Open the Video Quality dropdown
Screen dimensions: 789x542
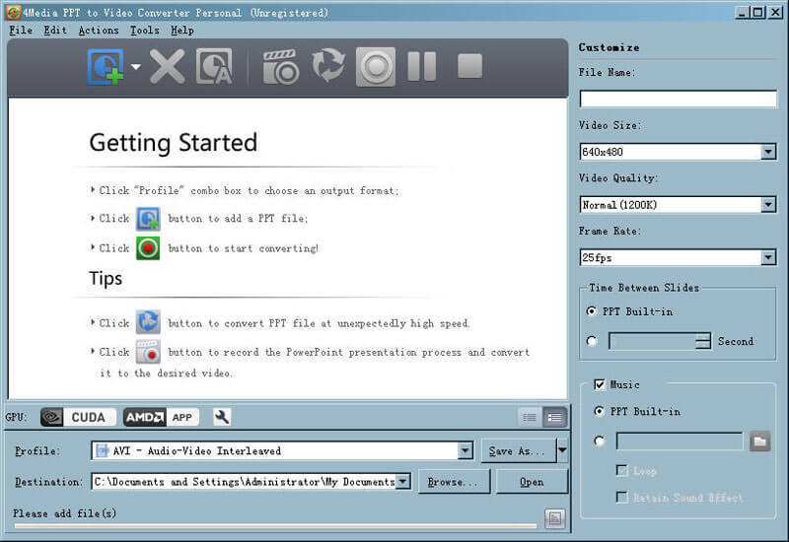click(x=768, y=205)
